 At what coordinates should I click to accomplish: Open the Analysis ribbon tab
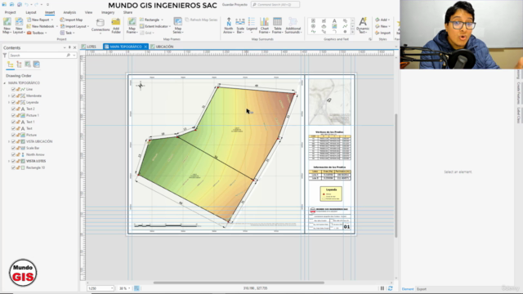point(69,12)
